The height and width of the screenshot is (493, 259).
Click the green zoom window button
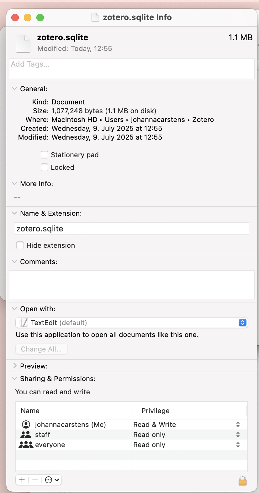40,18
